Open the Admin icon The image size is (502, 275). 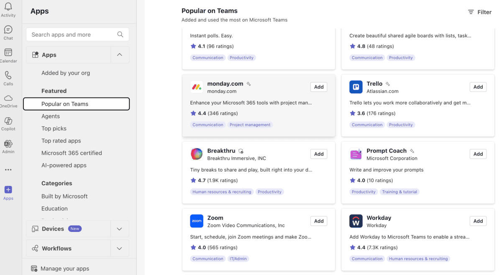8,144
